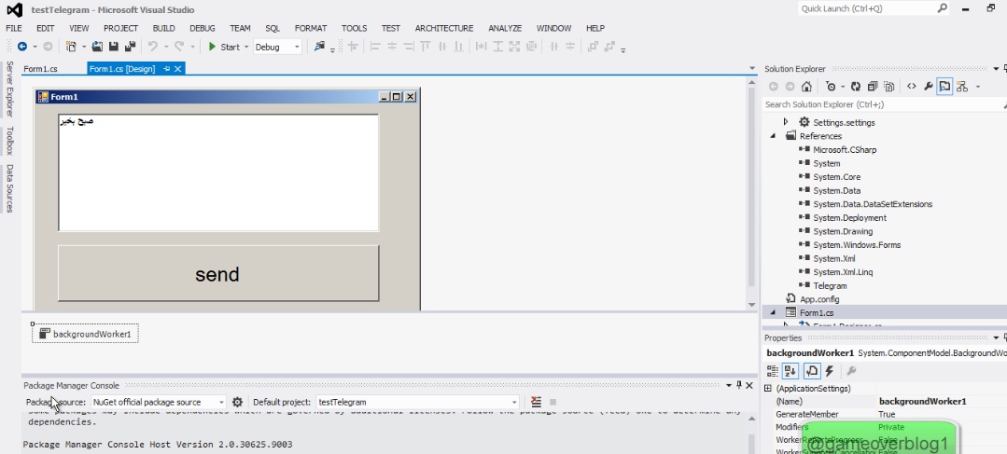The image size is (1007, 454).
Task: Select the Telegram reference
Action: point(830,285)
